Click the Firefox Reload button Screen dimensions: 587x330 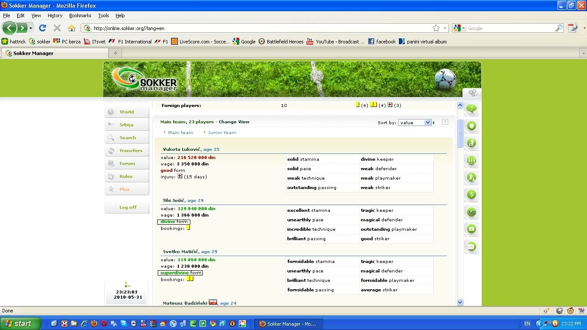click(42, 28)
